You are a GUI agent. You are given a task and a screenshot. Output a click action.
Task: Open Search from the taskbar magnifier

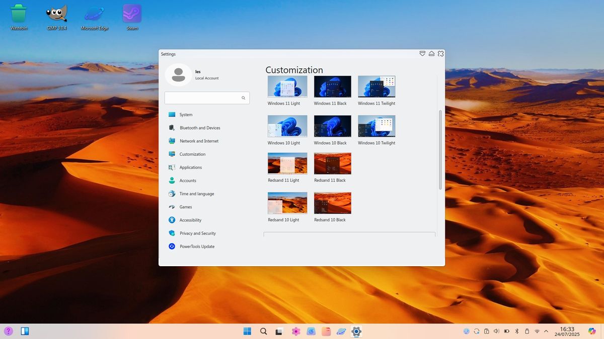263,331
